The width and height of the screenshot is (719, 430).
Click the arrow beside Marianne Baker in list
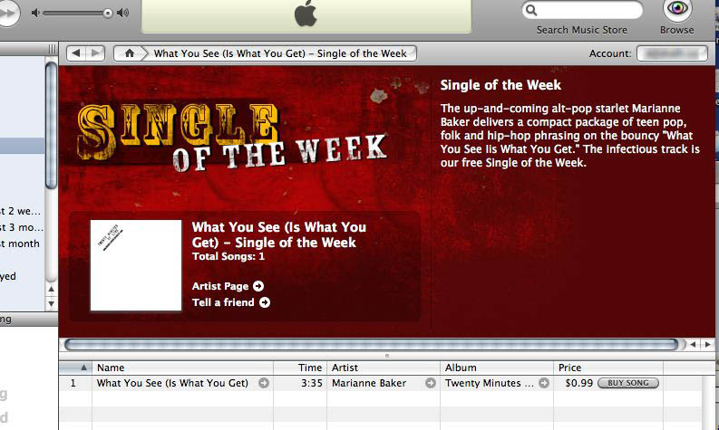tap(430, 383)
